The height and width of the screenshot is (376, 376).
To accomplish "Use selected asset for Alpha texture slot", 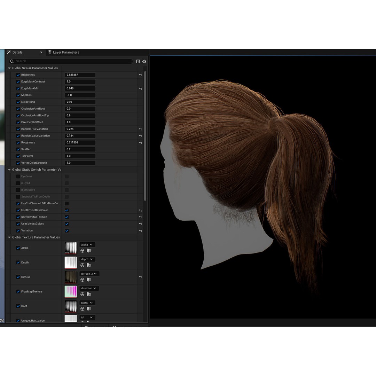I will coord(82,251).
